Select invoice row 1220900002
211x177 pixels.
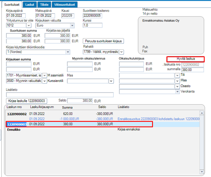pyautogui.click(x=102, y=114)
